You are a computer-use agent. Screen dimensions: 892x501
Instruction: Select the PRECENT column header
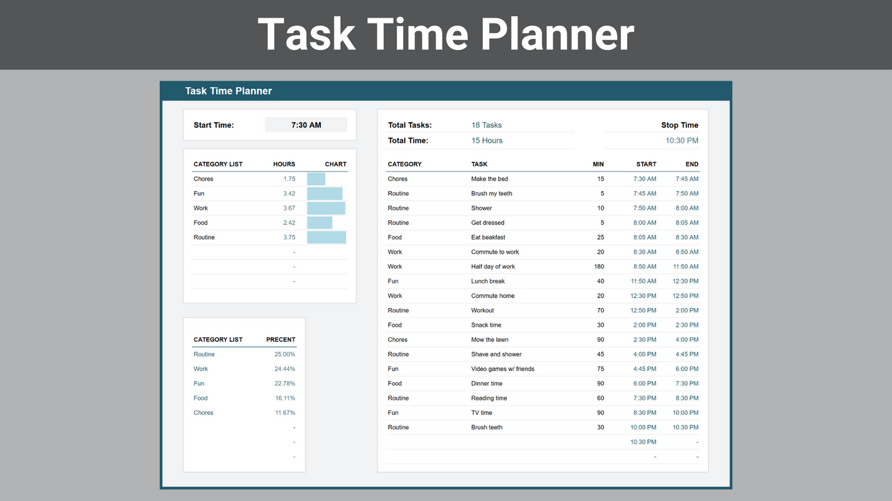pyautogui.click(x=280, y=340)
